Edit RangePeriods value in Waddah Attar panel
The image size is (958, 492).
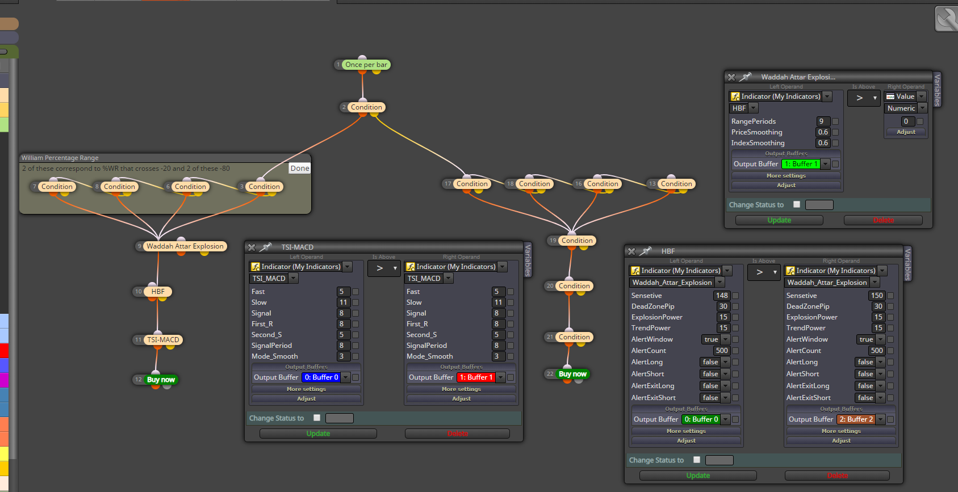(x=823, y=121)
